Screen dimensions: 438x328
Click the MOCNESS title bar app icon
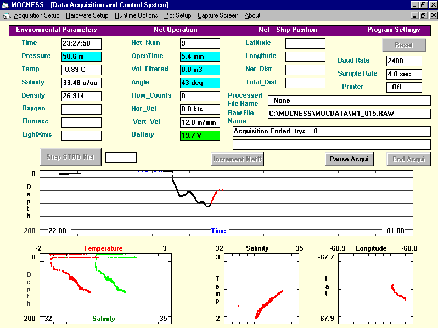click(x=5, y=5)
